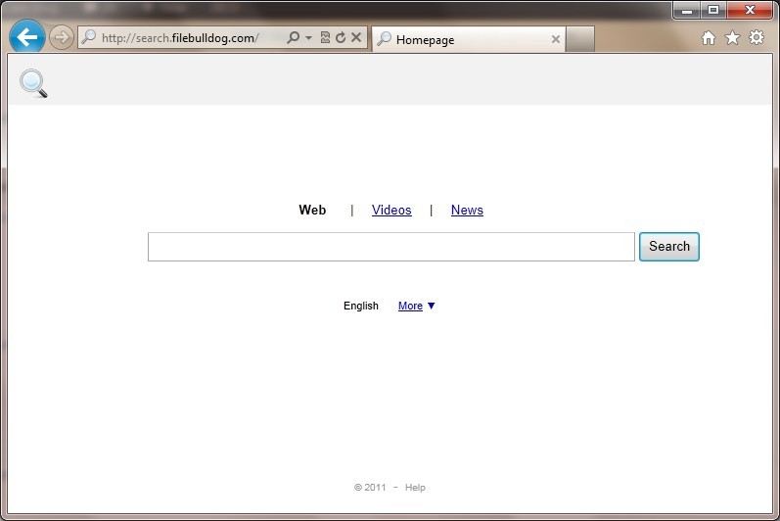Open Tools menu via the gear icon
Image resolution: width=780 pixels, height=521 pixels.
click(x=757, y=37)
